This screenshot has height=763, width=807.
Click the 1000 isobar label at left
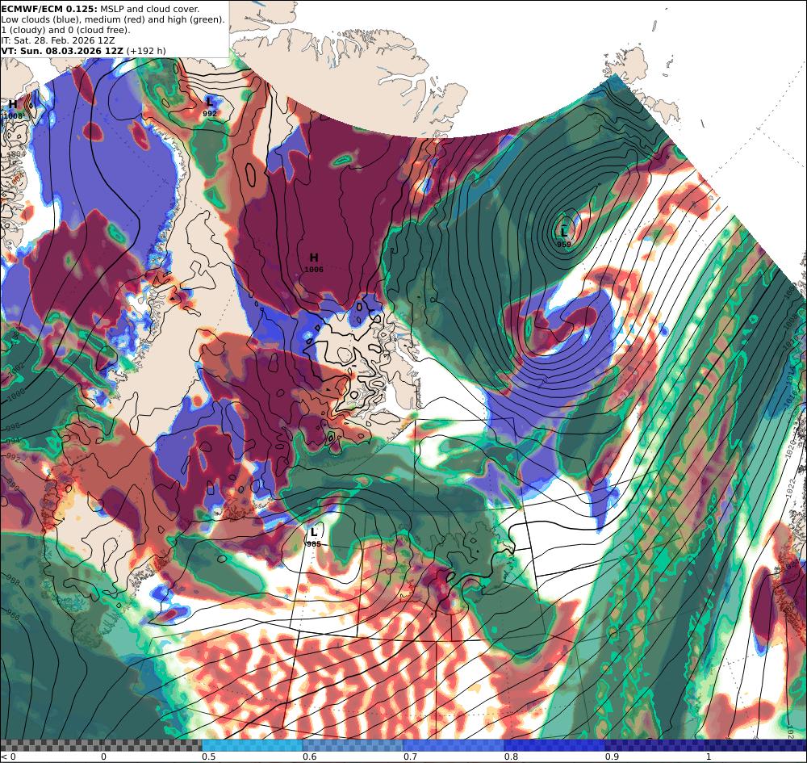(x=16, y=394)
